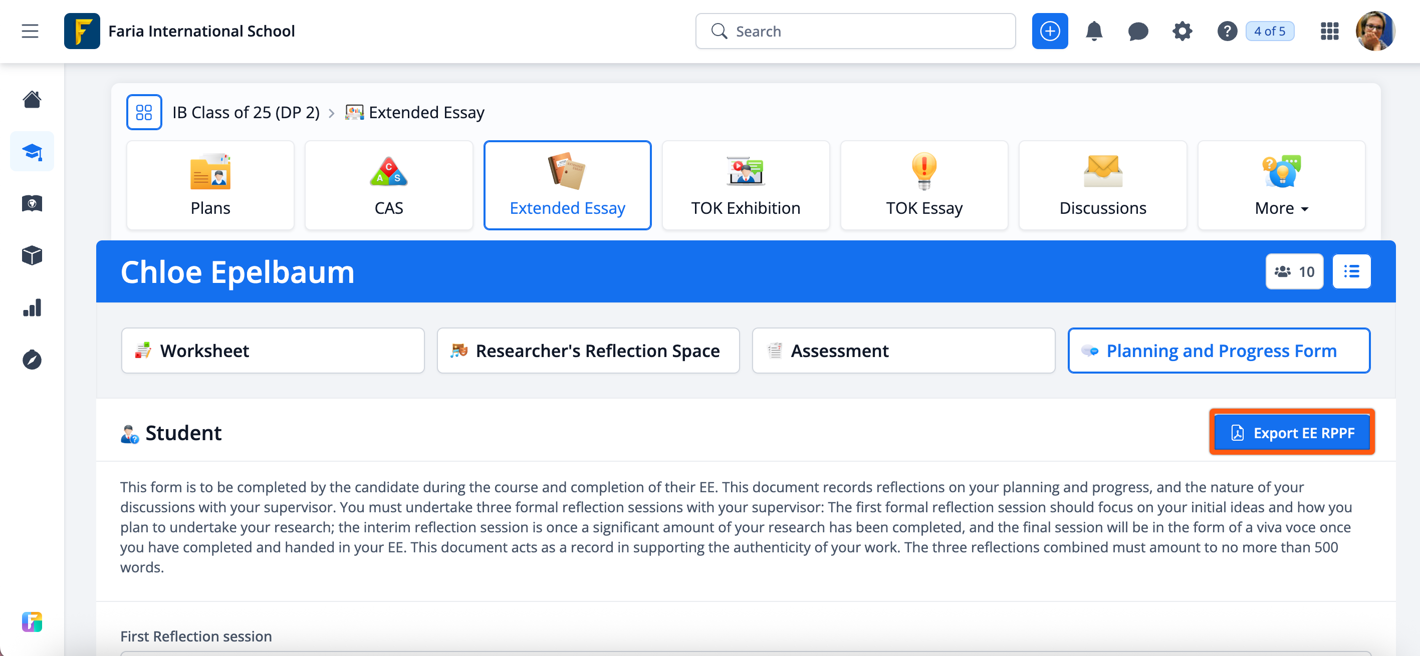Follow the IB Class of 25 breadcrumb link
The height and width of the screenshot is (656, 1420).
(x=246, y=112)
